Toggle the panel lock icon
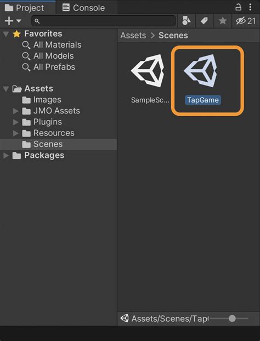The image size is (260, 341). click(x=238, y=7)
